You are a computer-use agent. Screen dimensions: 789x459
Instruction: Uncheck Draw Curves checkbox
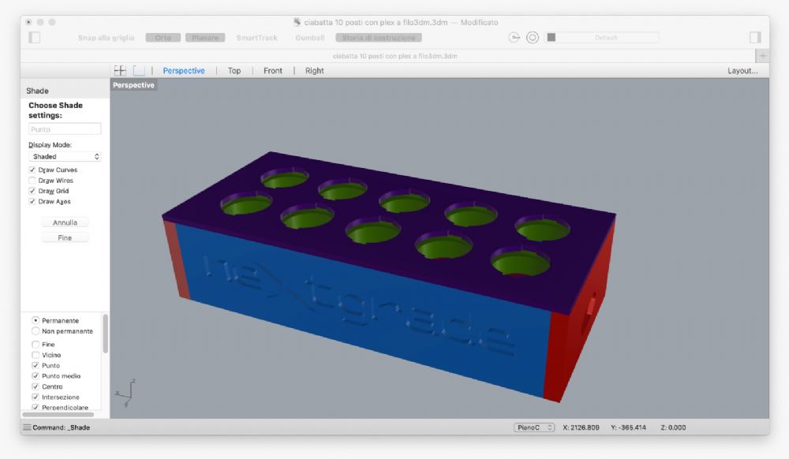32,170
